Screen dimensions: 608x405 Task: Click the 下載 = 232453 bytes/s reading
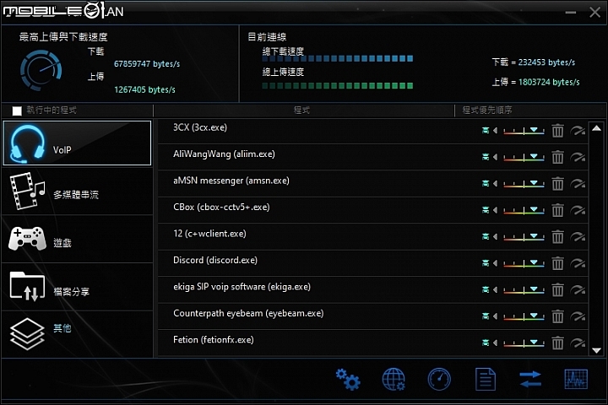[534, 62]
